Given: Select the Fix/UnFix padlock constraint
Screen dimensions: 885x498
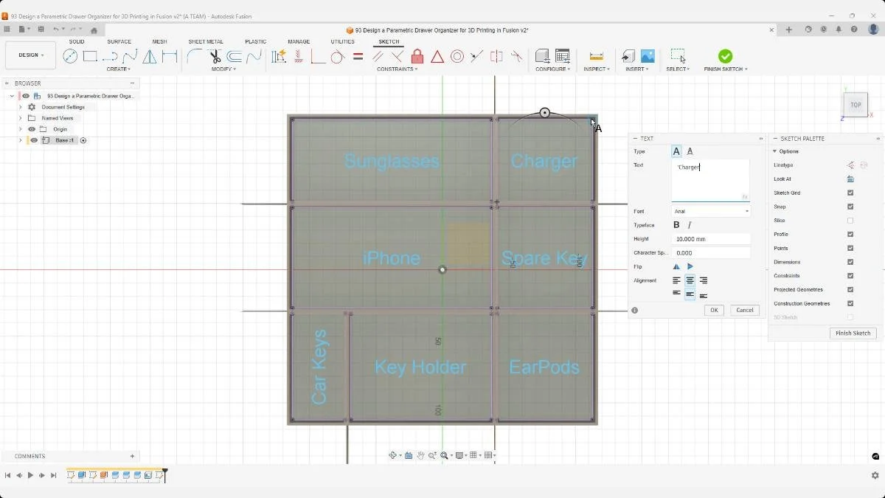Looking at the screenshot, I should pyautogui.click(x=417, y=56).
